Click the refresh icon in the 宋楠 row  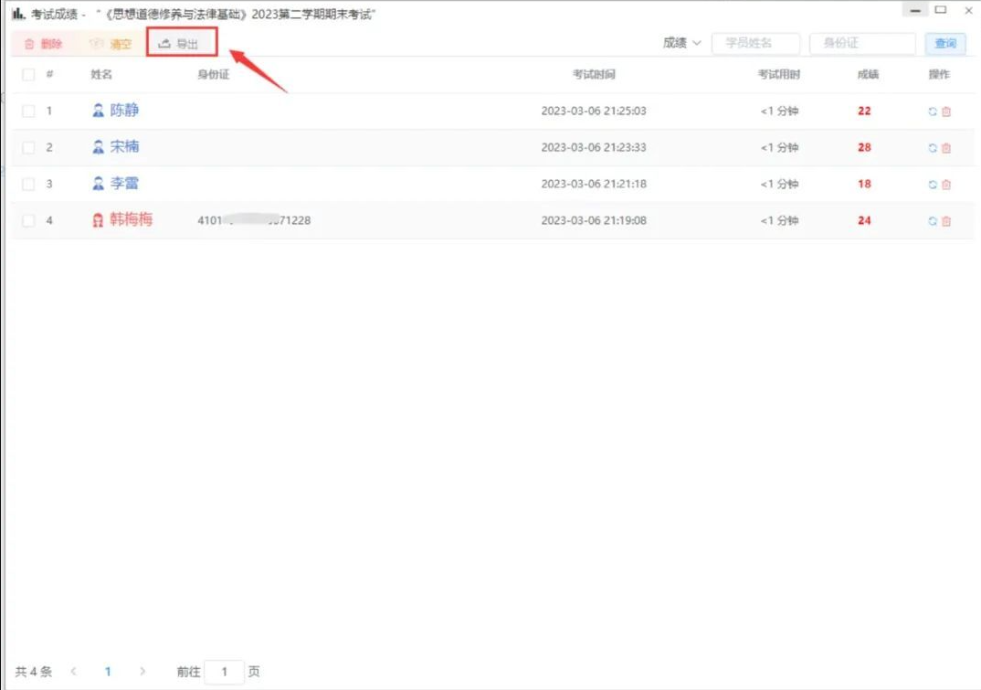933,148
